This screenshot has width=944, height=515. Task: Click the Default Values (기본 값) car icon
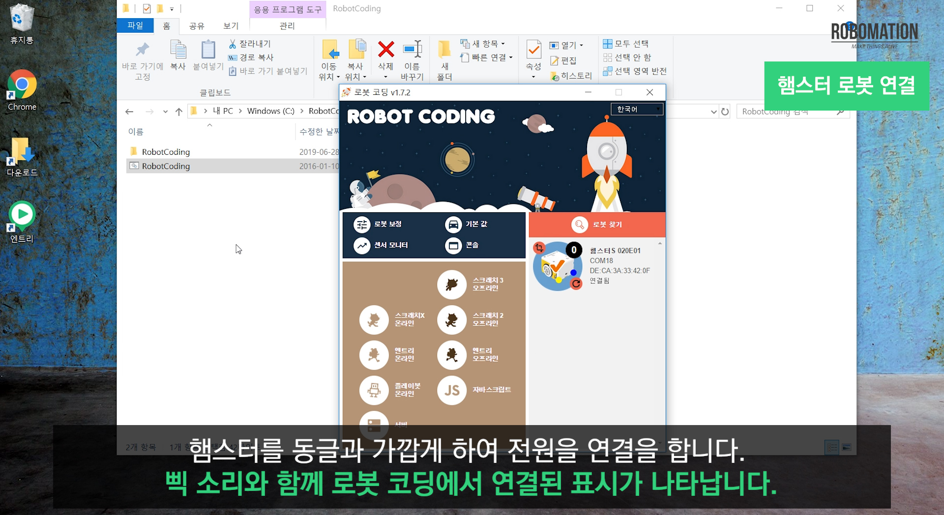[453, 225]
